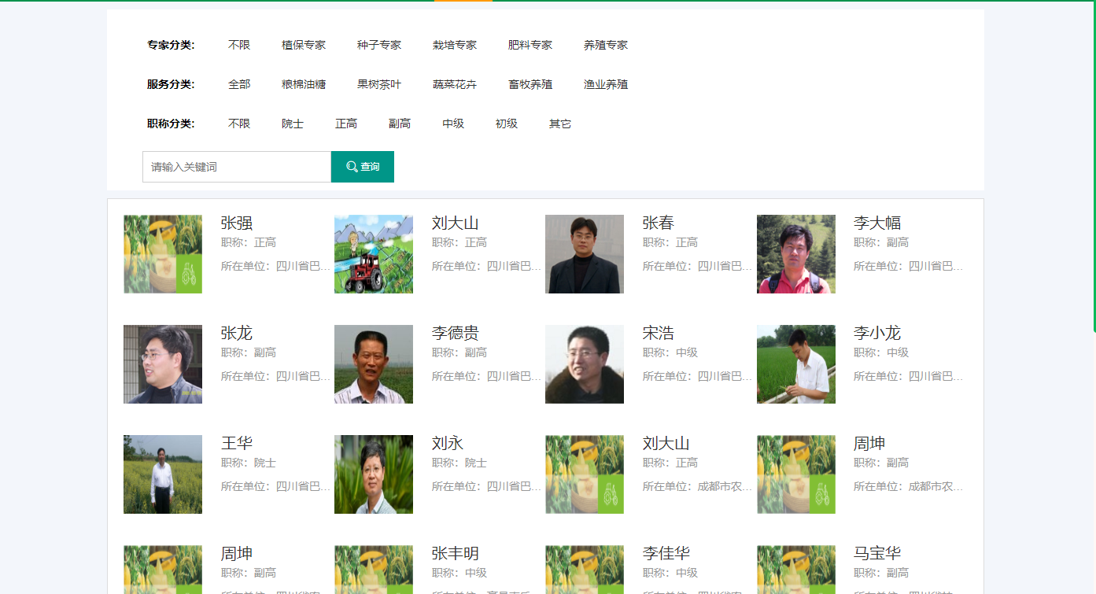The image size is (1096, 594).
Task: Click the tractor cartoon image for 刘大山
Action: click(x=374, y=254)
